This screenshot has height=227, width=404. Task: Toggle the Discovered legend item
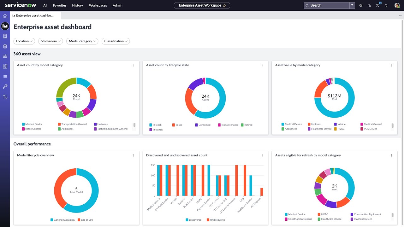[193, 220]
